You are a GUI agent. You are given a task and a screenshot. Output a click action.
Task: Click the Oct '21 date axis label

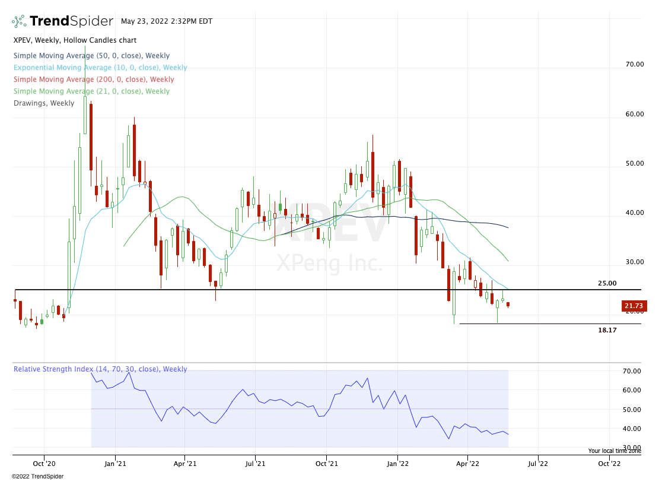pyautogui.click(x=327, y=464)
